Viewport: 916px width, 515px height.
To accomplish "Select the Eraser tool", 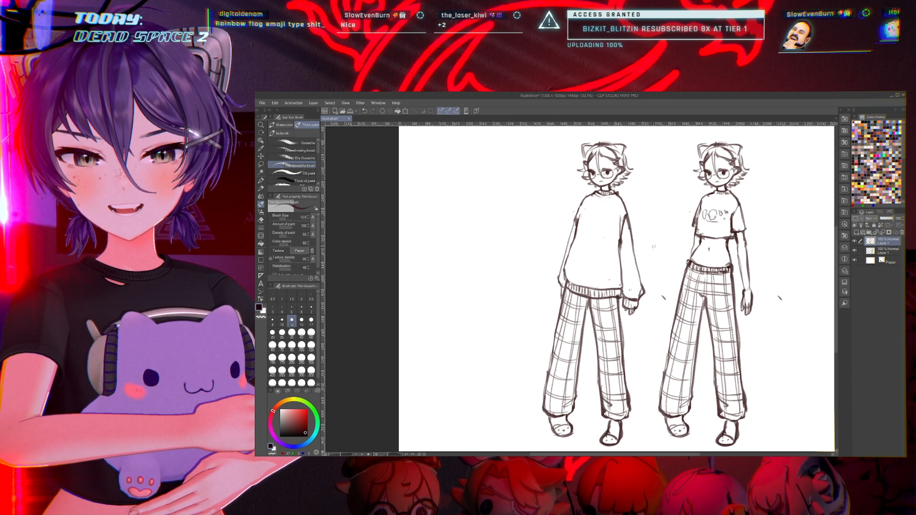I will pyautogui.click(x=261, y=220).
